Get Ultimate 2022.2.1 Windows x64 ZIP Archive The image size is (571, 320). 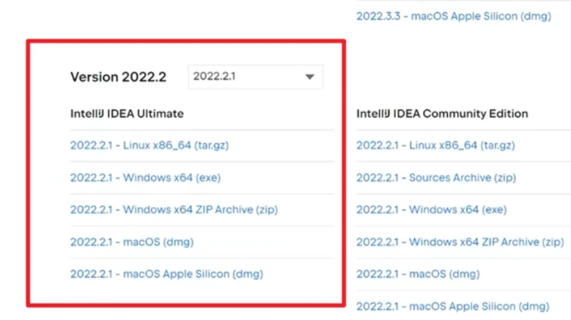tap(174, 210)
